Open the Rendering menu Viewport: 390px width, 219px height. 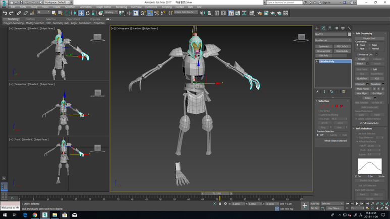coord(121,7)
